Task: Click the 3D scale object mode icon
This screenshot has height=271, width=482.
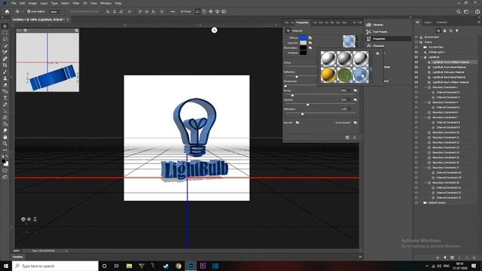Action: point(224,11)
